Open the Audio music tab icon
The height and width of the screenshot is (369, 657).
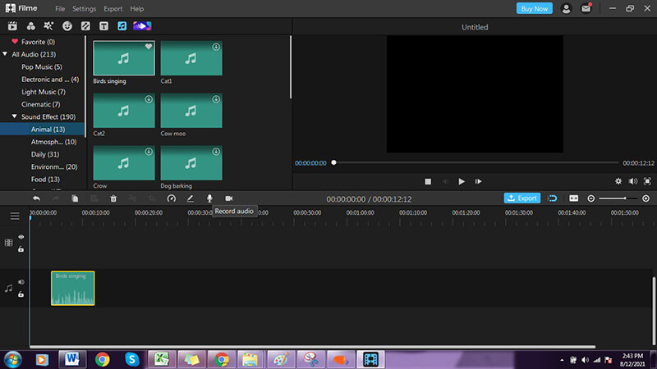tap(122, 26)
